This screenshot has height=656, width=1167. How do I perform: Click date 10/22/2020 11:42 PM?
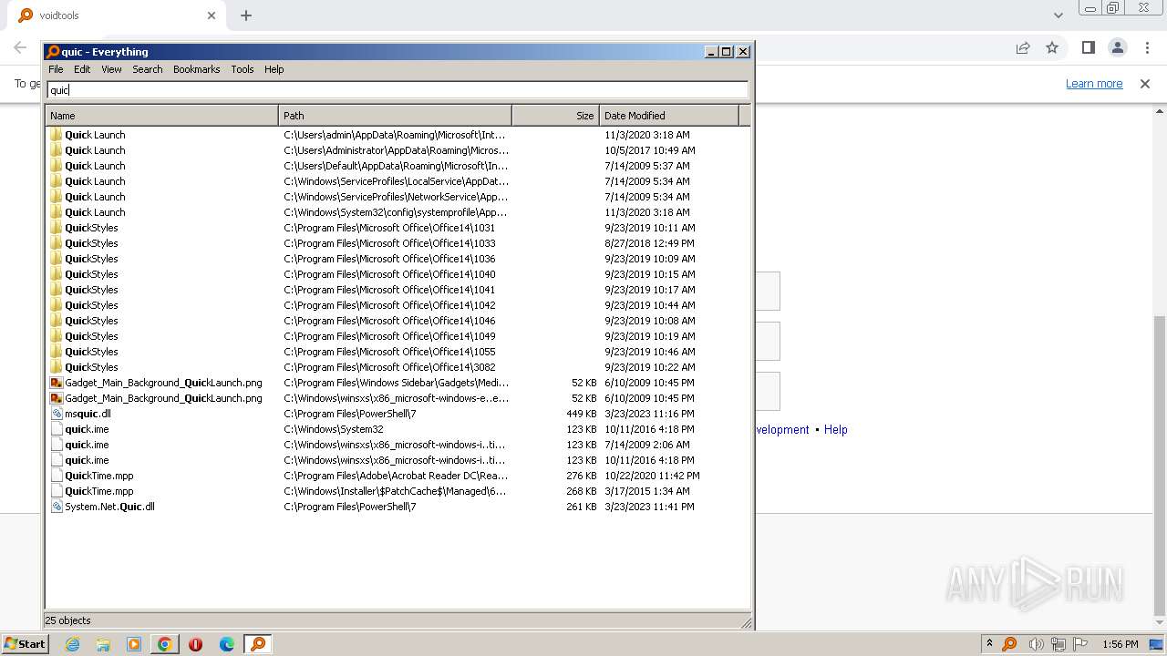[x=652, y=476]
